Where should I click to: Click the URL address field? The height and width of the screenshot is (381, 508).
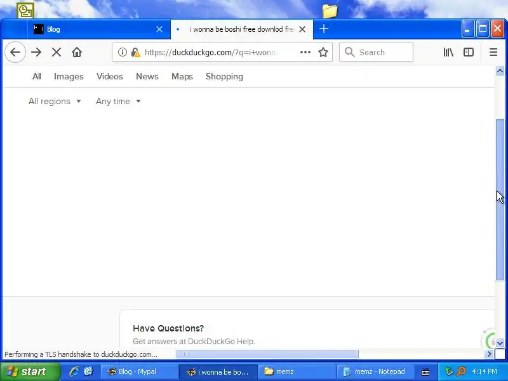pos(222,52)
